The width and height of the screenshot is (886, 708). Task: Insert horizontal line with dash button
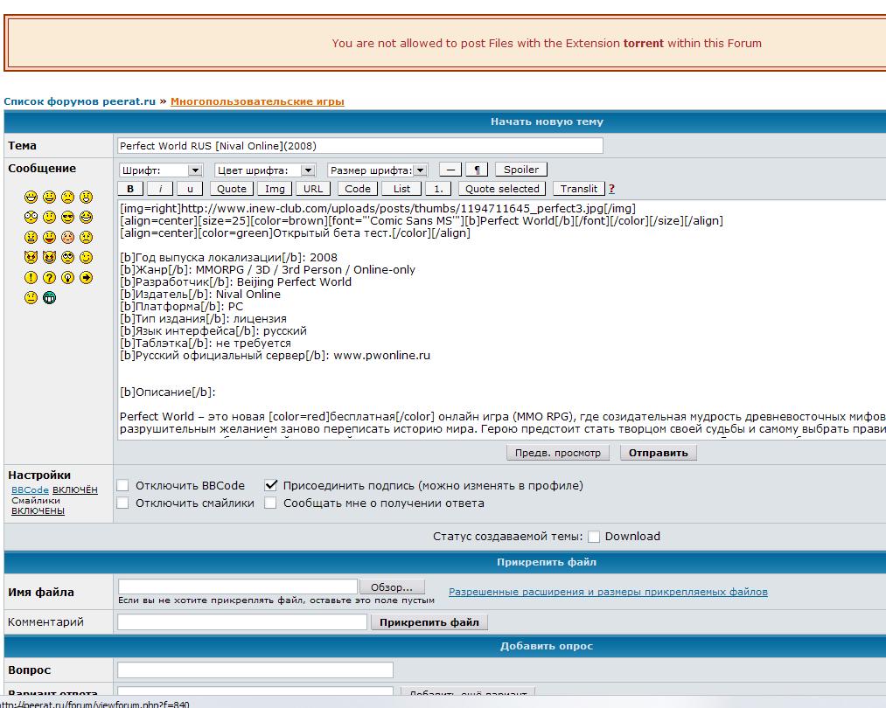coord(450,170)
